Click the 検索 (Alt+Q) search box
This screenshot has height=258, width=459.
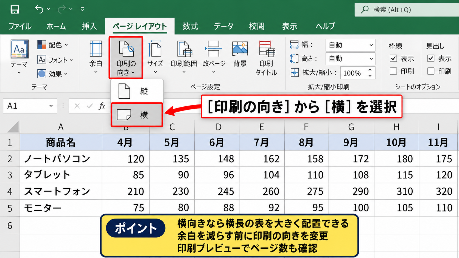click(407, 10)
